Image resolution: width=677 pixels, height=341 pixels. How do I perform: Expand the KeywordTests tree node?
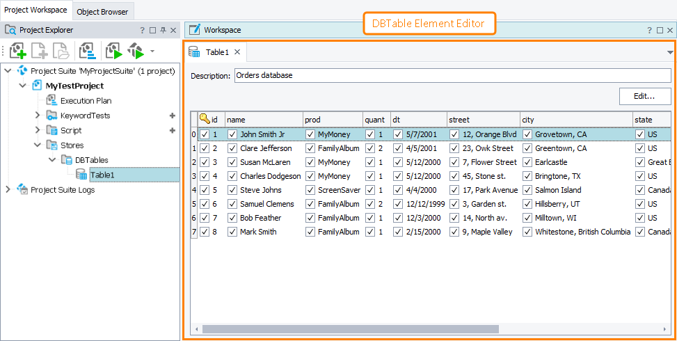point(38,116)
